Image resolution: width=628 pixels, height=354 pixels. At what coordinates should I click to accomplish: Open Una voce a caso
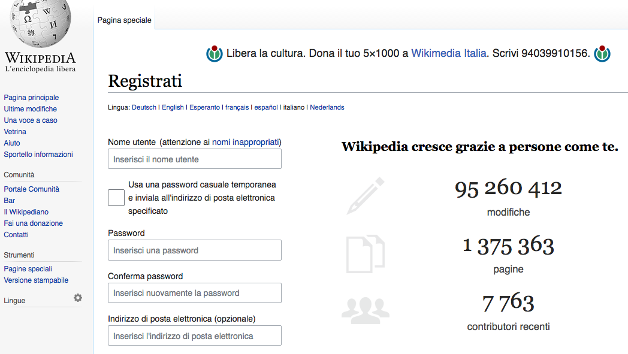coord(31,120)
